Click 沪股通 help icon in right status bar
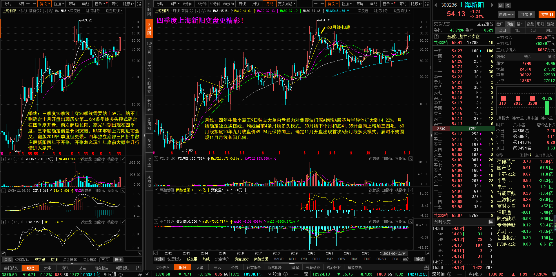 (286, 274)
